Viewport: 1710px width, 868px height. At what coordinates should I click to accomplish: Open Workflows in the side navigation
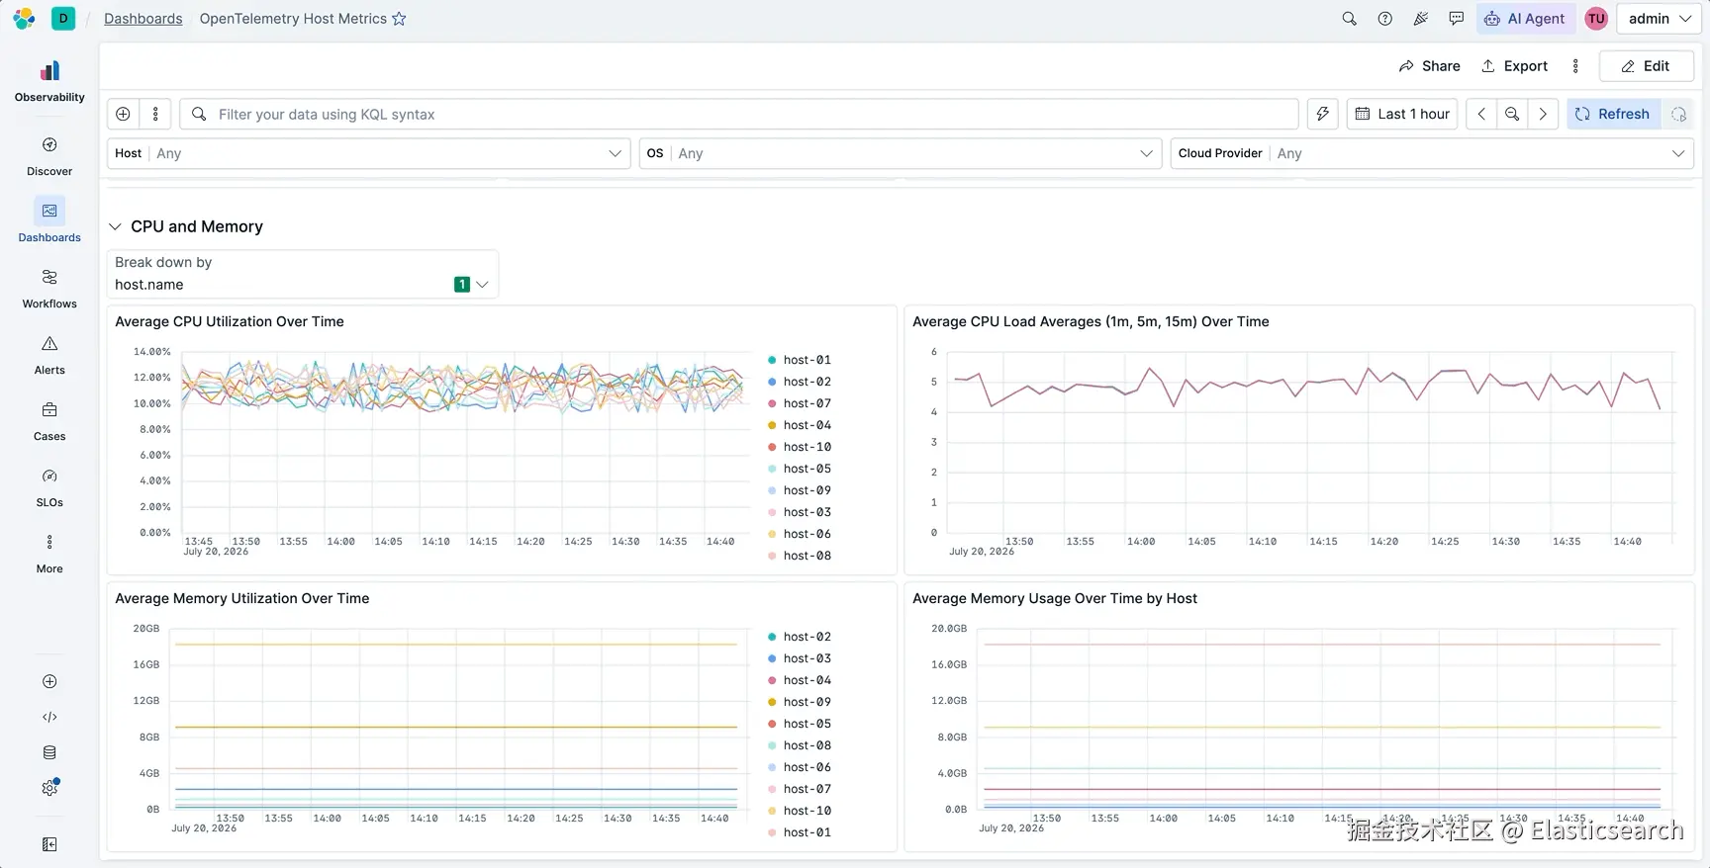pyautogui.click(x=49, y=289)
